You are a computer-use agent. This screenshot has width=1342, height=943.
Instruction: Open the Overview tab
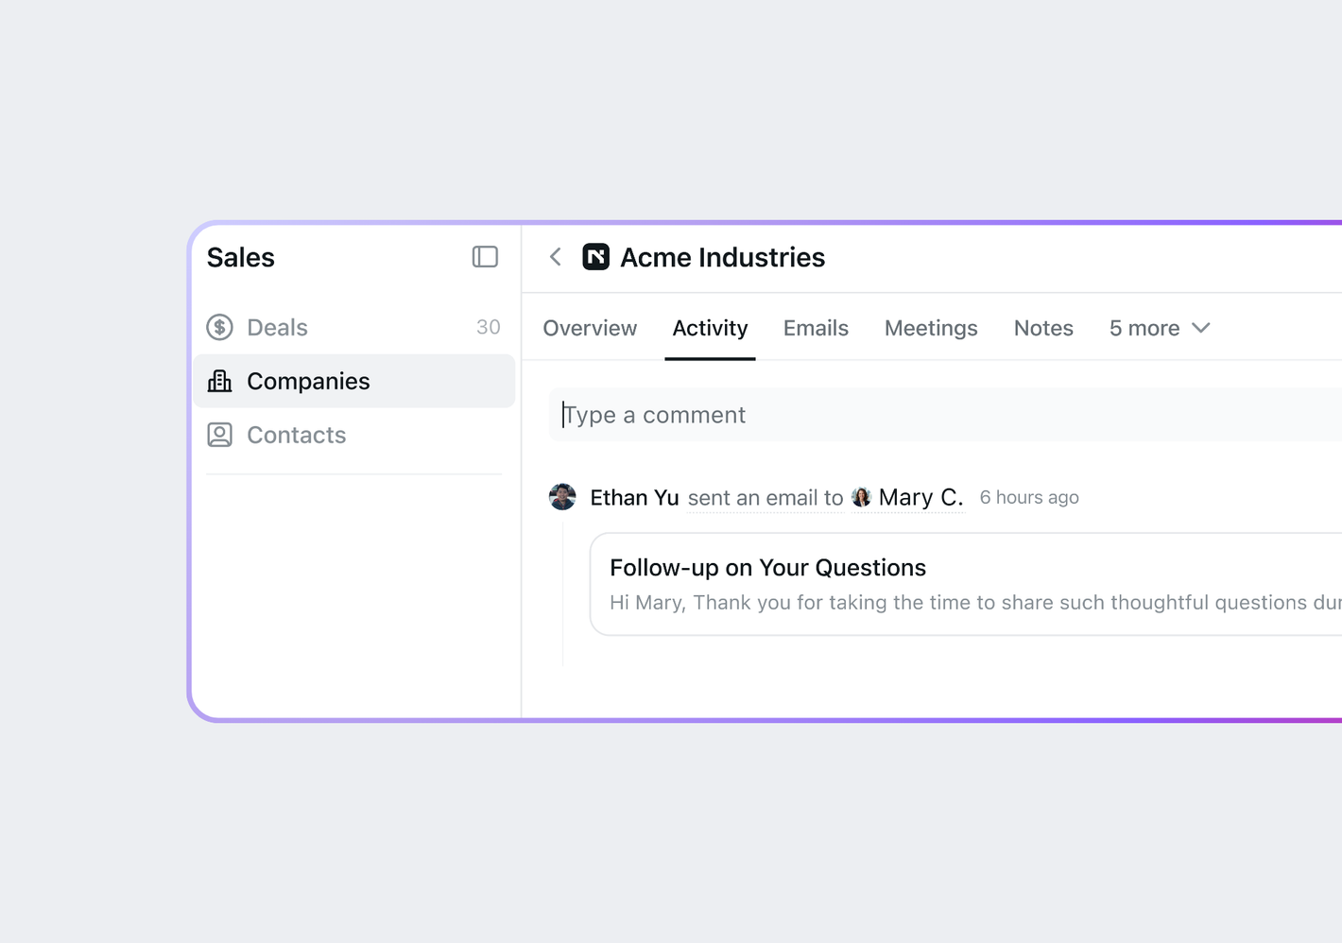coord(590,328)
